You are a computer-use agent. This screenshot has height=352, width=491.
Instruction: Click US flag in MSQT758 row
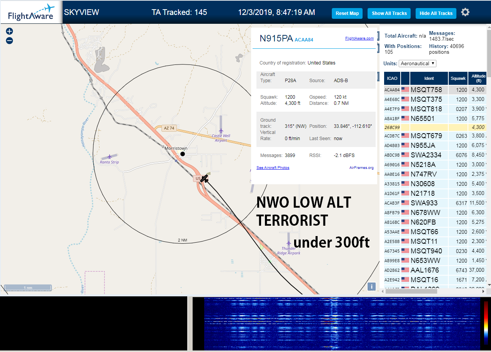click(405, 90)
